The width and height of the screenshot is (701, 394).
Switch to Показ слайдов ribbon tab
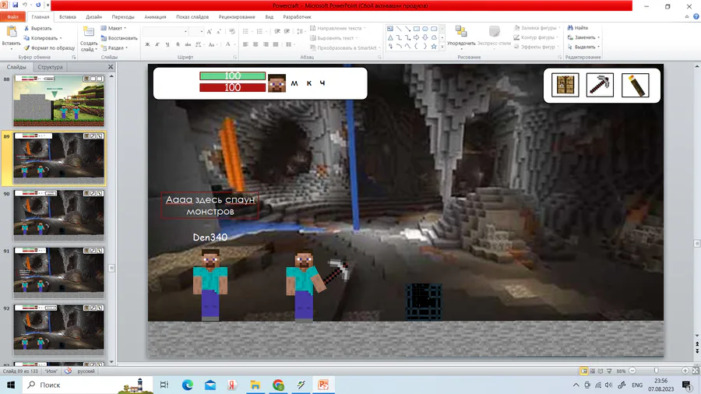(x=192, y=17)
